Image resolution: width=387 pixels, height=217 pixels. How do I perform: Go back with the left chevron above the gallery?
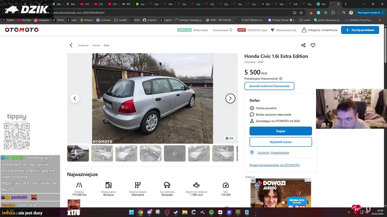point(71,45)
